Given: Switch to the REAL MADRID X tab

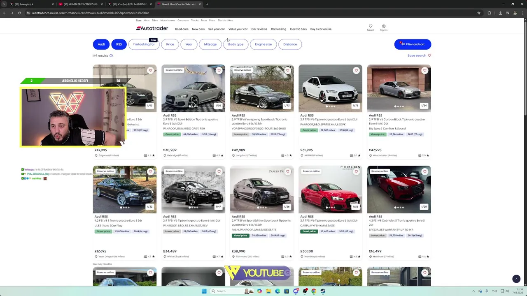Looking at the screenshot, I should [x=129, y=4].
